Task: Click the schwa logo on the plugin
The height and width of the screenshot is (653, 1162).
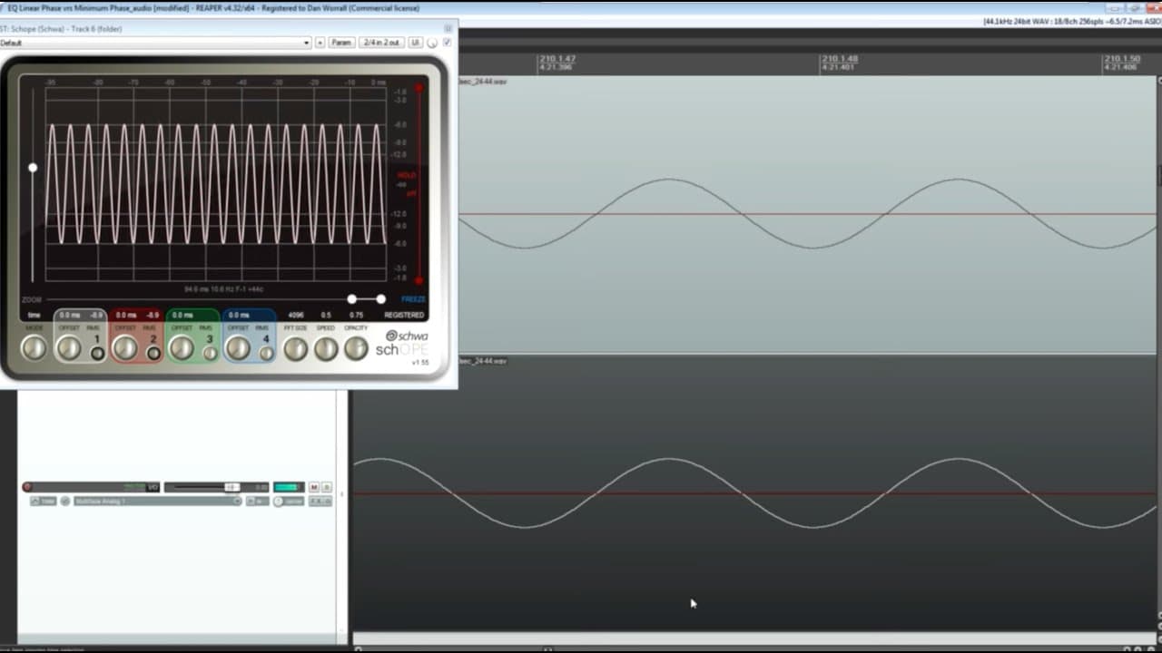Action: click(x=405, y=334)
